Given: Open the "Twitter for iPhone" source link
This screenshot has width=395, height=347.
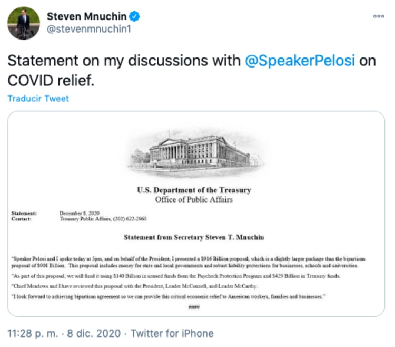Looking at the screenshot, I should [172, 333].
